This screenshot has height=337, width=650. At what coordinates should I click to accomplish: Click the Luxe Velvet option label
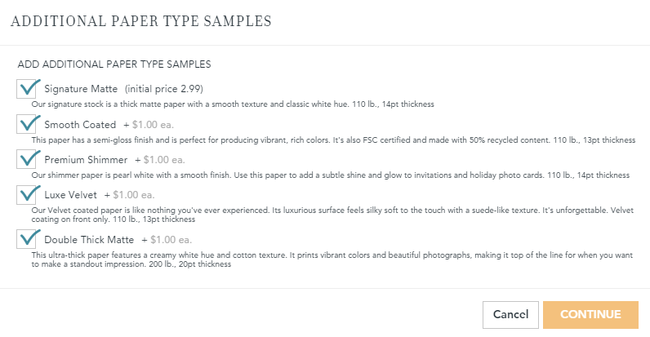[70, 195]
